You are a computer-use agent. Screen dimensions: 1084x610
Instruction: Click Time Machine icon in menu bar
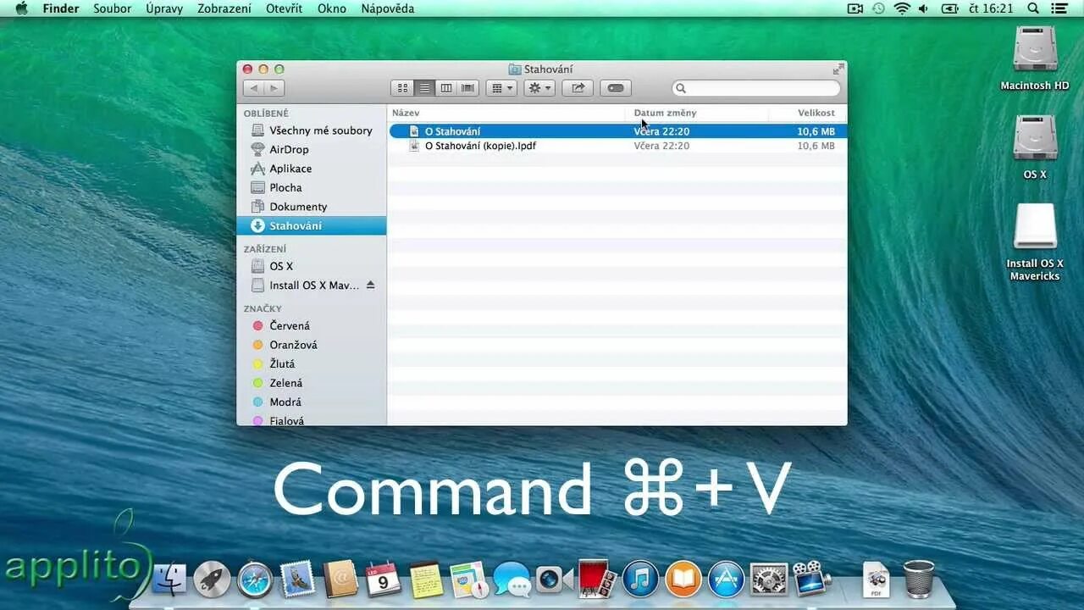coord(879,8)
